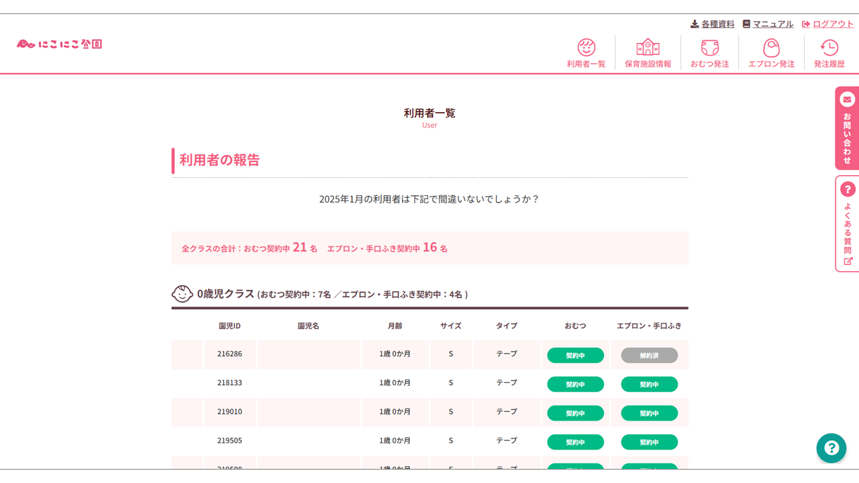Open the エプロン発注 apron icon
Image resolution: width=859 pixels, height=483 pixels.
(x=770, y=48)
